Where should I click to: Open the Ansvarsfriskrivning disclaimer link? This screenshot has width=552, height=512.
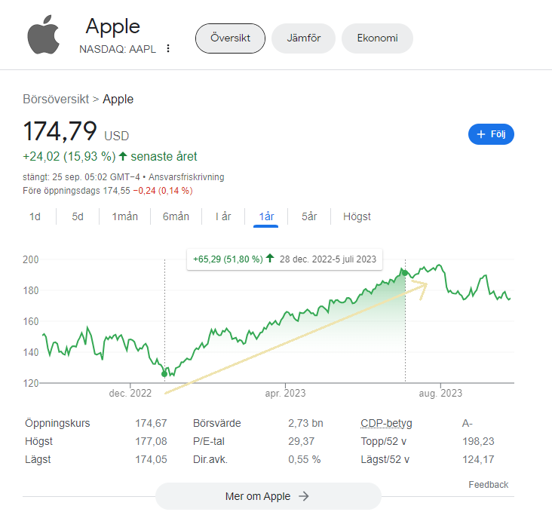pyautogui.click(x=186, y=176)
